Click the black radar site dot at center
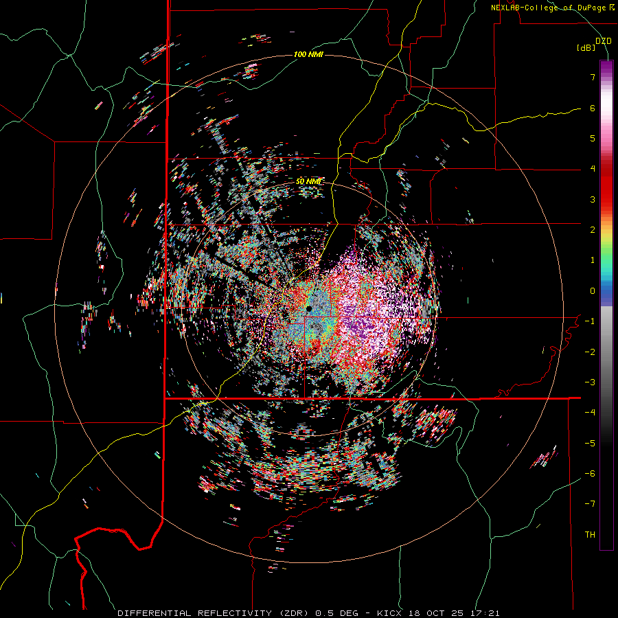The image size is (618, 618). click(x=309, y=308)
